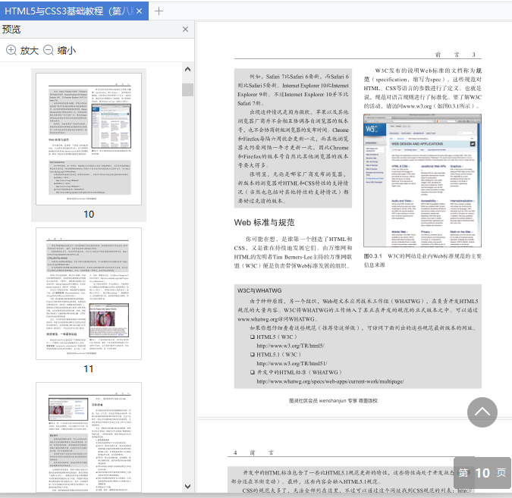Click the W3C website screenshot figure
Screen dimensions: 512x498
click(x=422, y=180)
